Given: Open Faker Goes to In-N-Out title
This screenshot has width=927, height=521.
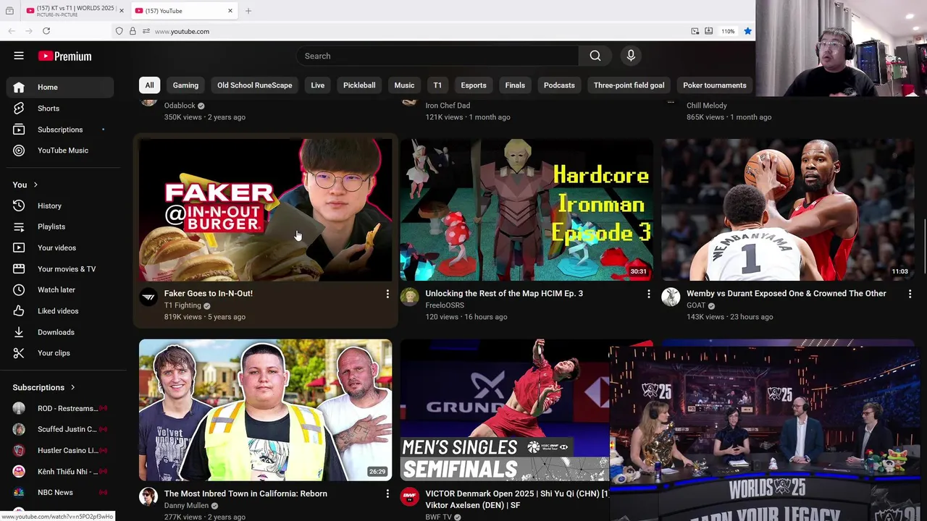Looking at the screenshot, I should click(x=208, y=294).
